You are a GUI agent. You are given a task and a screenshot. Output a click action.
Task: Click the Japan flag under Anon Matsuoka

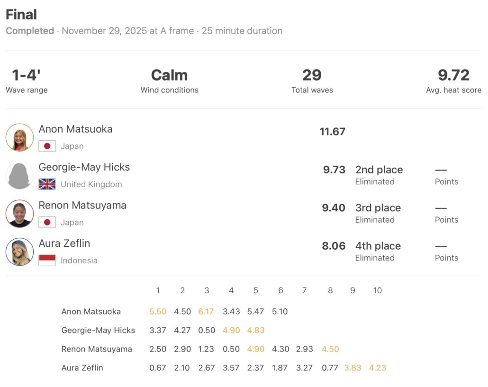[47, 146]
